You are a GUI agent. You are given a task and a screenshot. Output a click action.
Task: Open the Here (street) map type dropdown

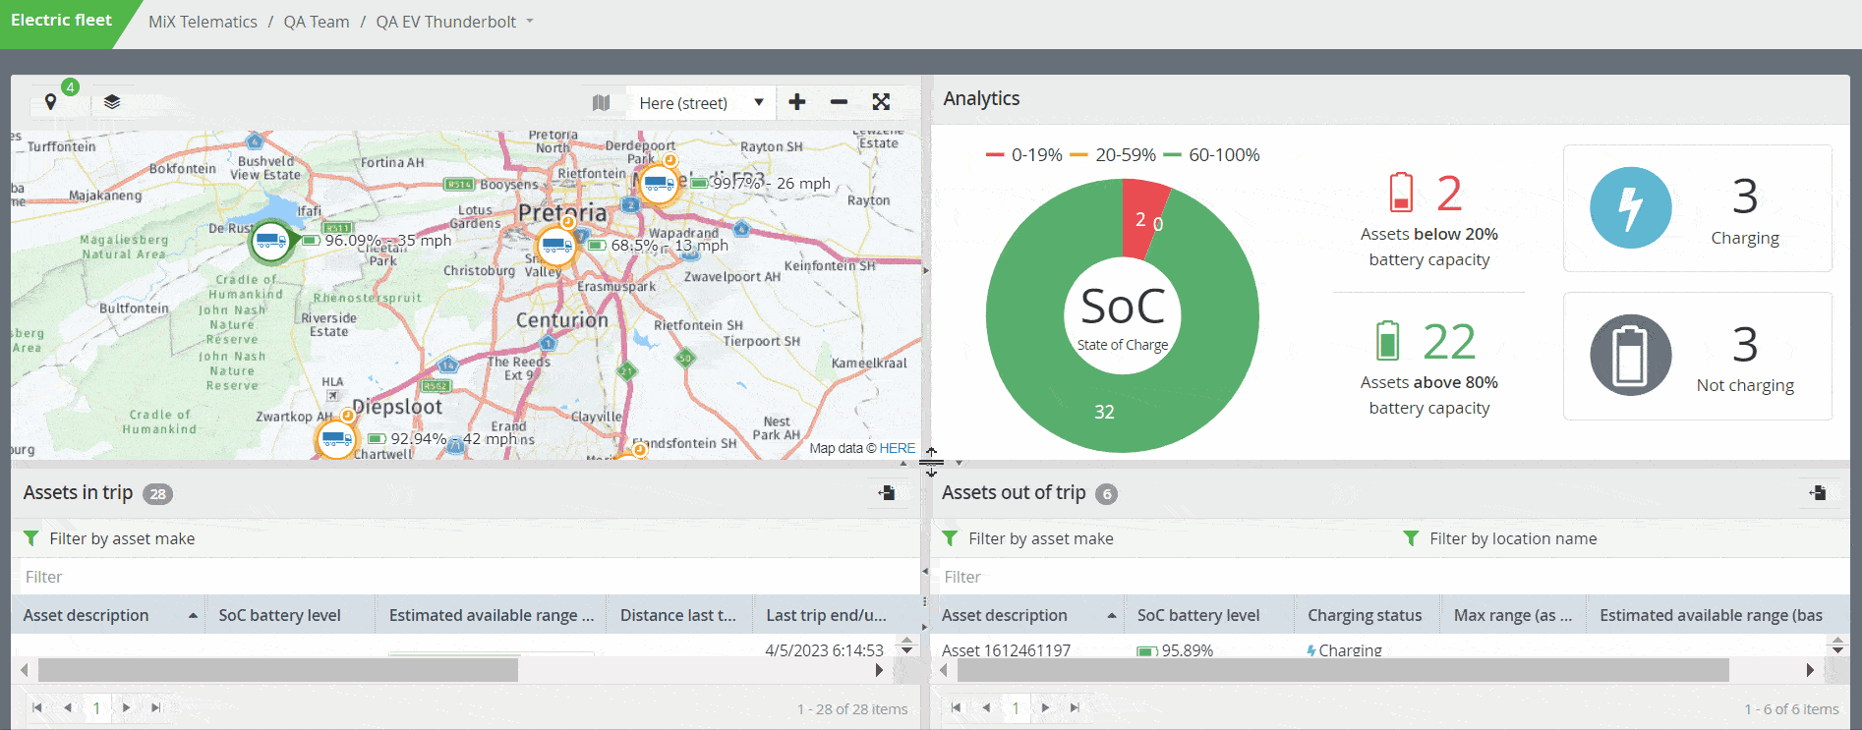(x=700, y=103)
